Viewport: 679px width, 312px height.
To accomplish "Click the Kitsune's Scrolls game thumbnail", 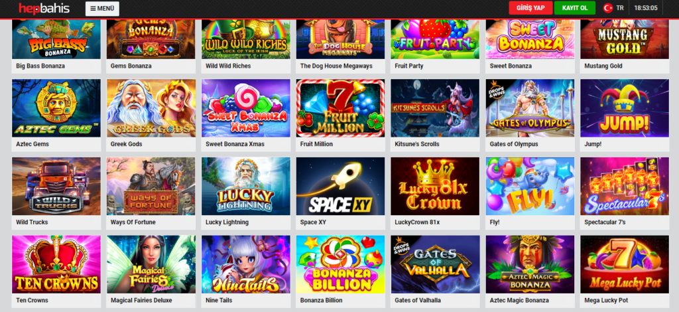I will click(x=435, y=108).
